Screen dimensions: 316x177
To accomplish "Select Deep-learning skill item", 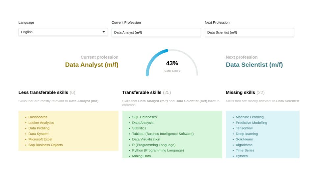I will click(247, 134).
